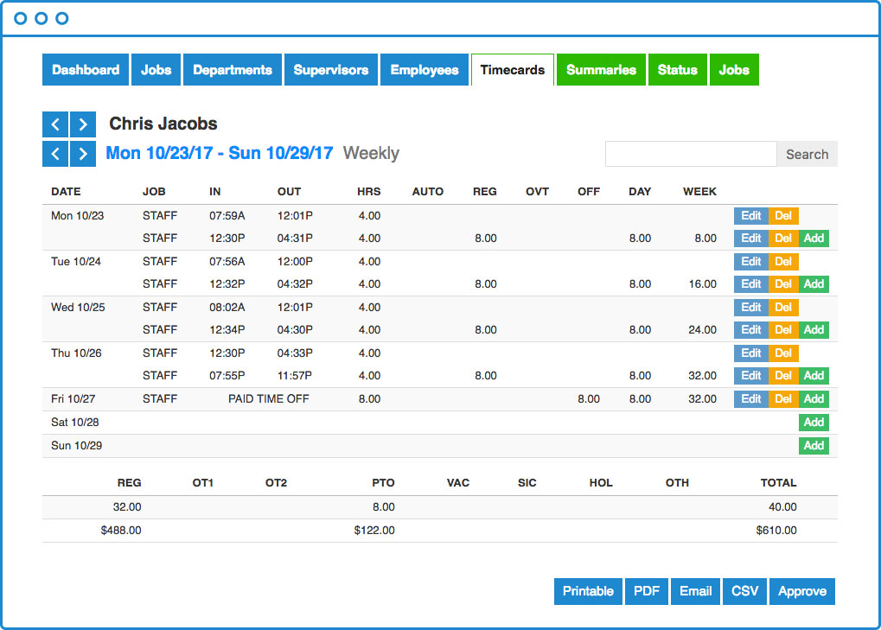This screenshot has width=881, height=630.
Task: Export the timecard as CSV
Action: point(744,591)
